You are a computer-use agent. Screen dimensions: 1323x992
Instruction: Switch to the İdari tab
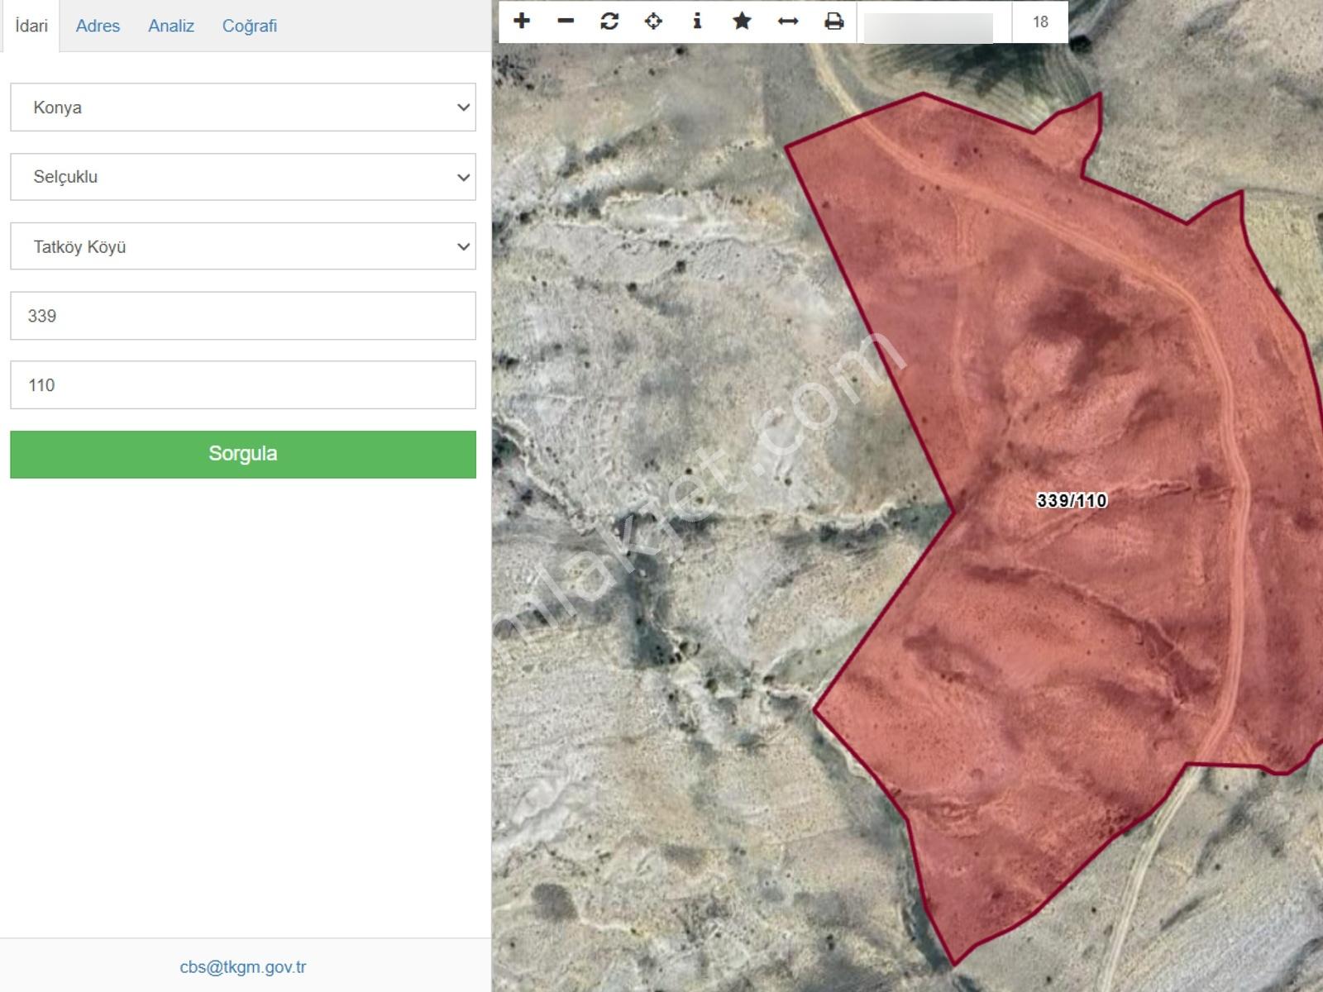pyautogui.click(x=31, y=26)
